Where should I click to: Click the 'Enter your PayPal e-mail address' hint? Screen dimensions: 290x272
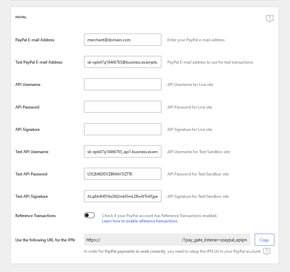coord(196,40)
